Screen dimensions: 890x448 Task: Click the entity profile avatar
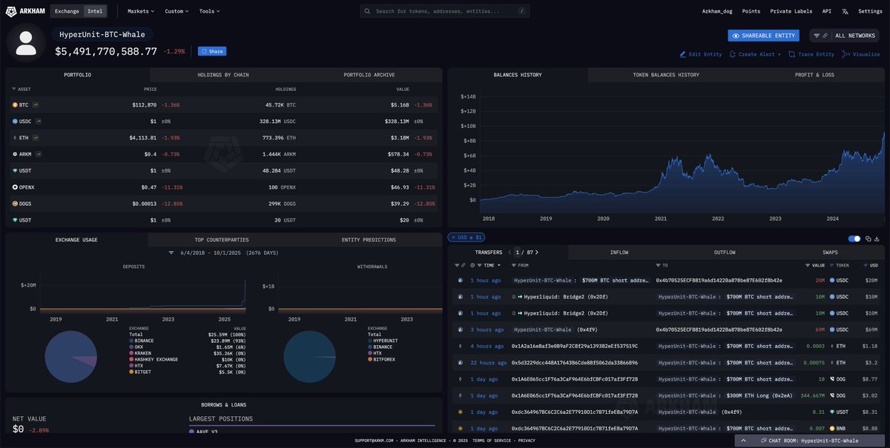click(x=26, y=41)
